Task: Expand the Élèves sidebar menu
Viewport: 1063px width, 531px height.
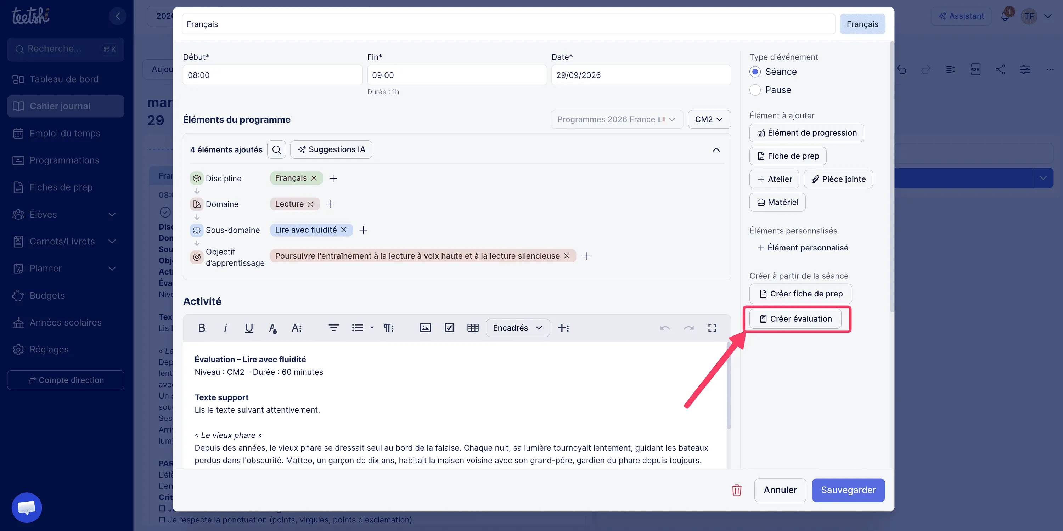Action: 112,214
